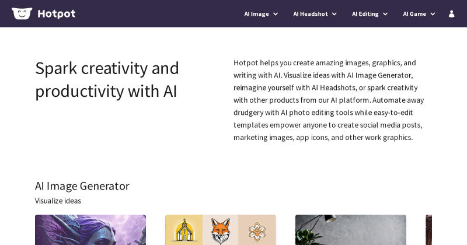467x245 pixels.
Task: Select the orange fox logo image
Action: click(x=221, y=230)
